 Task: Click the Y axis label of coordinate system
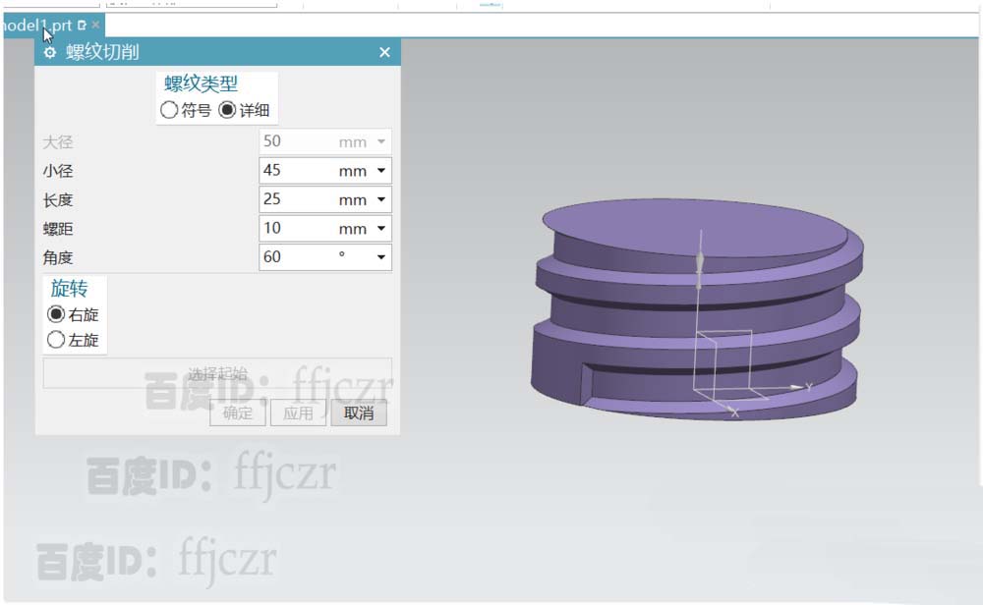[x=808, y=387]
